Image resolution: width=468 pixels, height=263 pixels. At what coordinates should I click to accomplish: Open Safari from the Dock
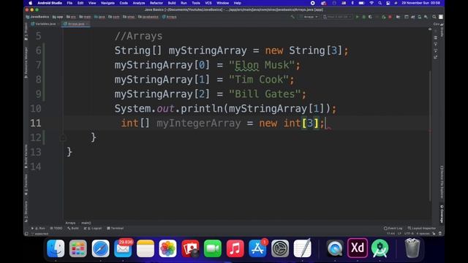click(100, 248)
